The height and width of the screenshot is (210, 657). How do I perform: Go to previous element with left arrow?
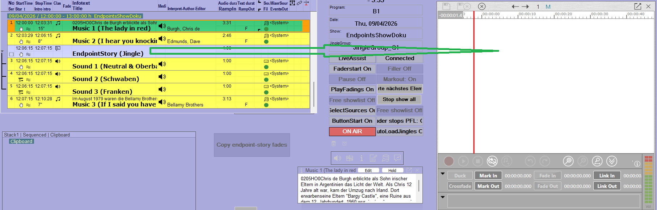point(515,7)
